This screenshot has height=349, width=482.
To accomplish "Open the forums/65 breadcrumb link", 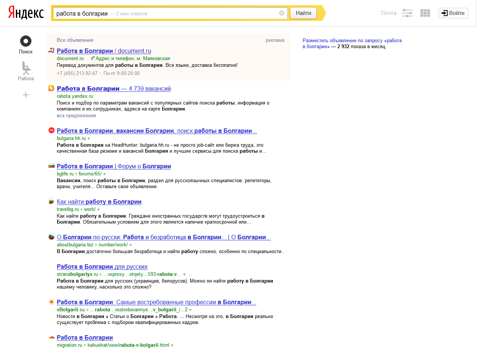I will 90,174.
